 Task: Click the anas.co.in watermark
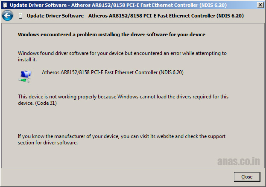pyautogui.click(x=239, y=161)
